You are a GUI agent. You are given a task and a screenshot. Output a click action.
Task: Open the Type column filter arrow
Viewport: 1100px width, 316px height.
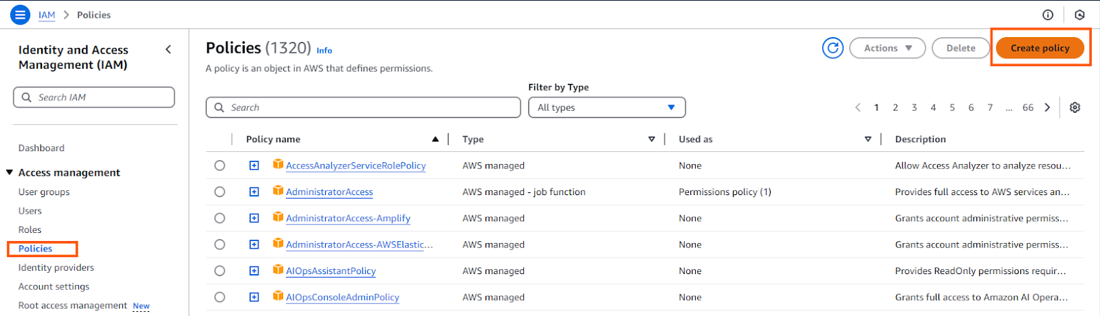(x=652, y=139)
